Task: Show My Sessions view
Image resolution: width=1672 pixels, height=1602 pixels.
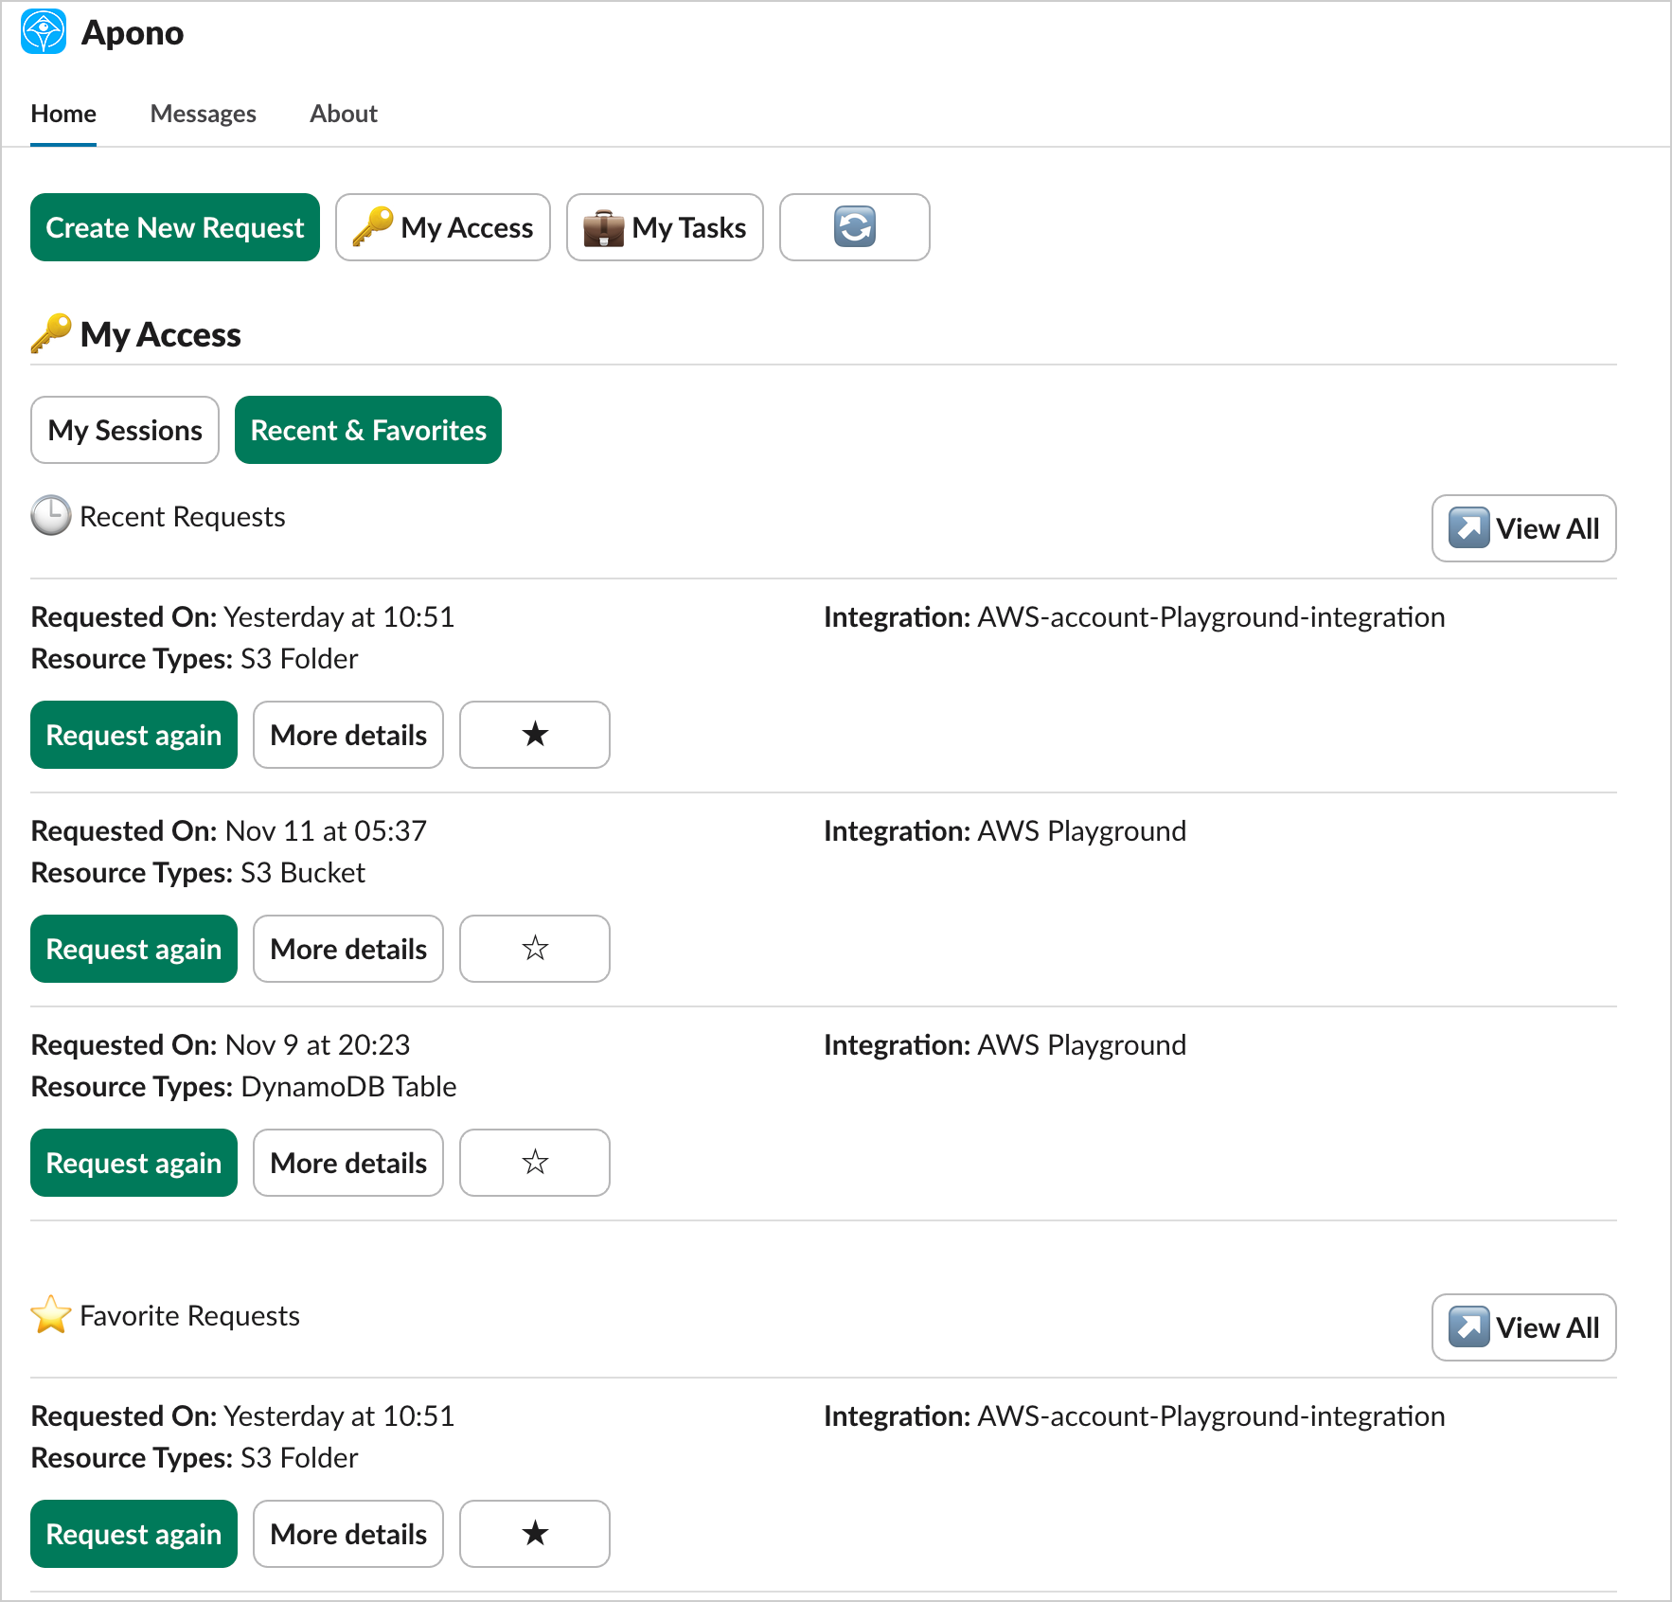Action: point(125,430)
